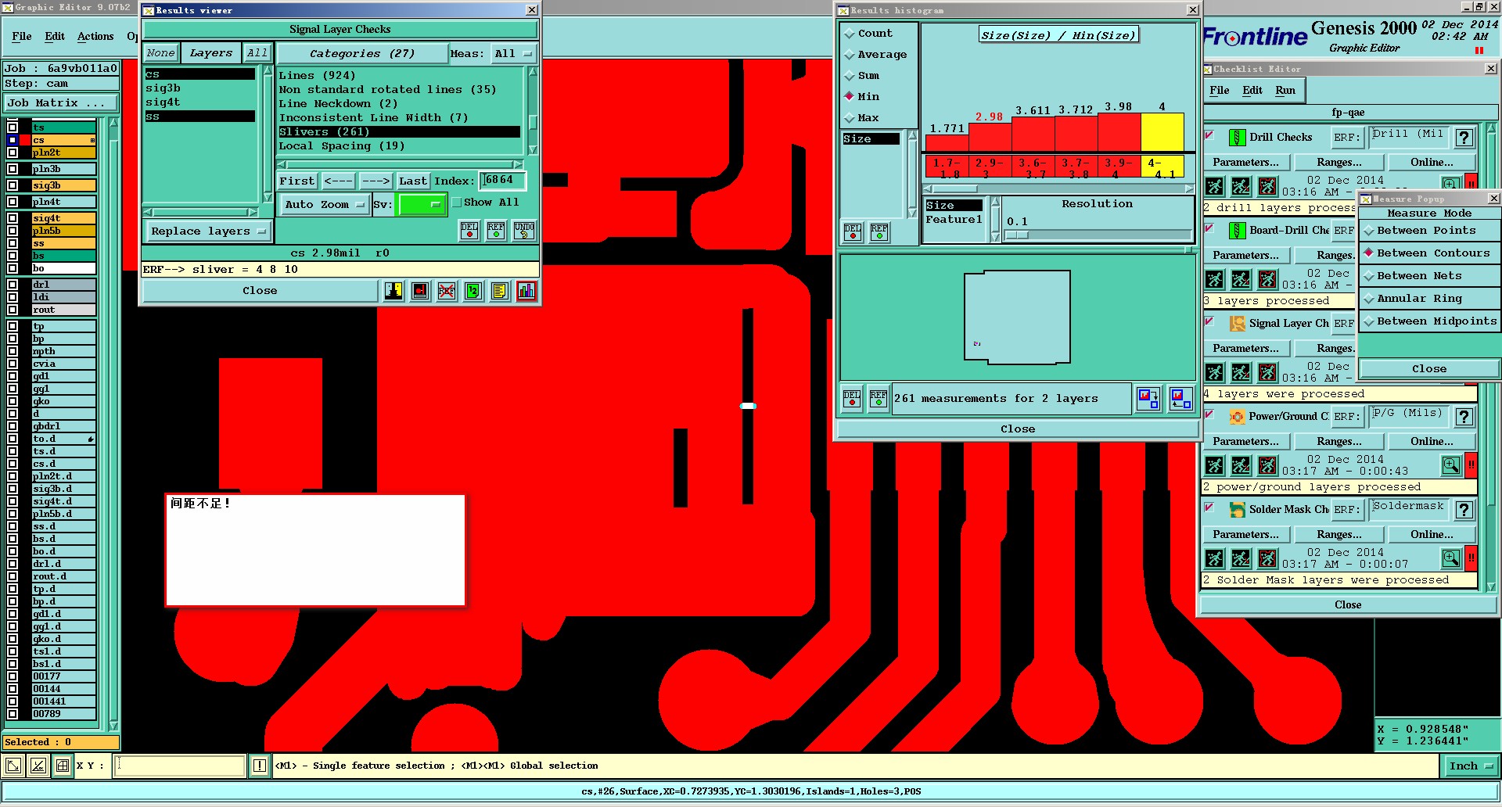Click the yellow 4 histogram bar
This screenshot has height=807, width=1502.
click(1162, 132)
